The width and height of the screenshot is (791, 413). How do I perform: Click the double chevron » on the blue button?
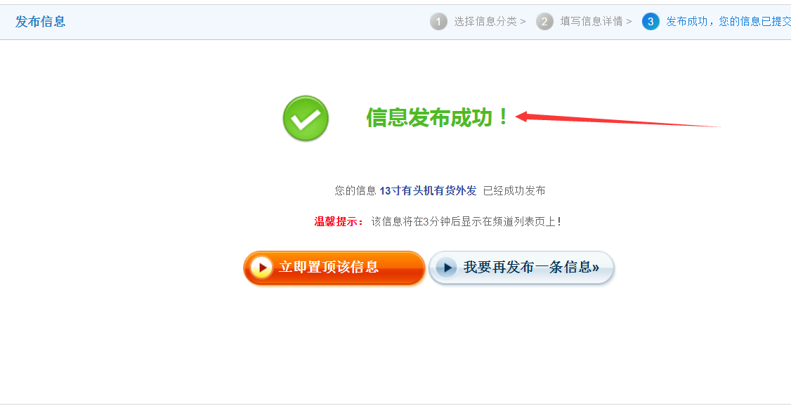[596, 268]
